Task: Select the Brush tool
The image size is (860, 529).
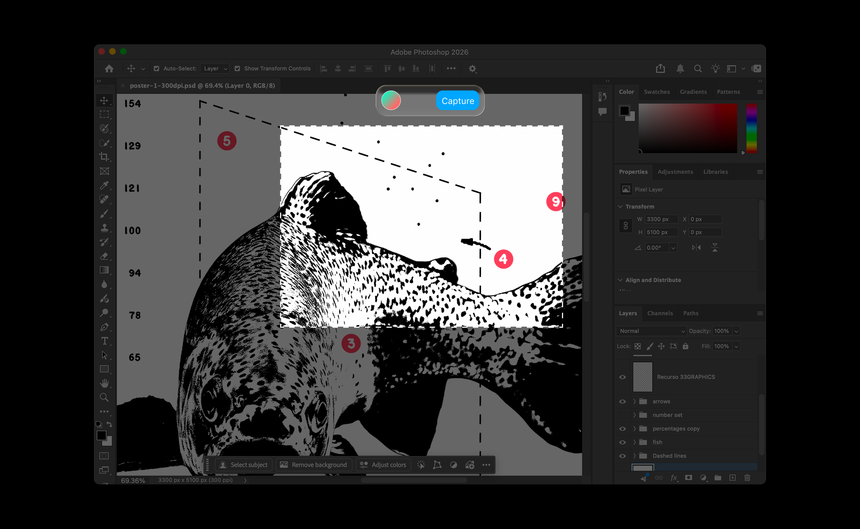Action: (104, 214)
